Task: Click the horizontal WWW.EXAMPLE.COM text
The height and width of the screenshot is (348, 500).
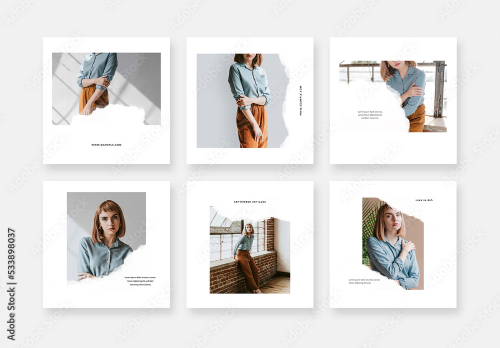Action: 106,145
